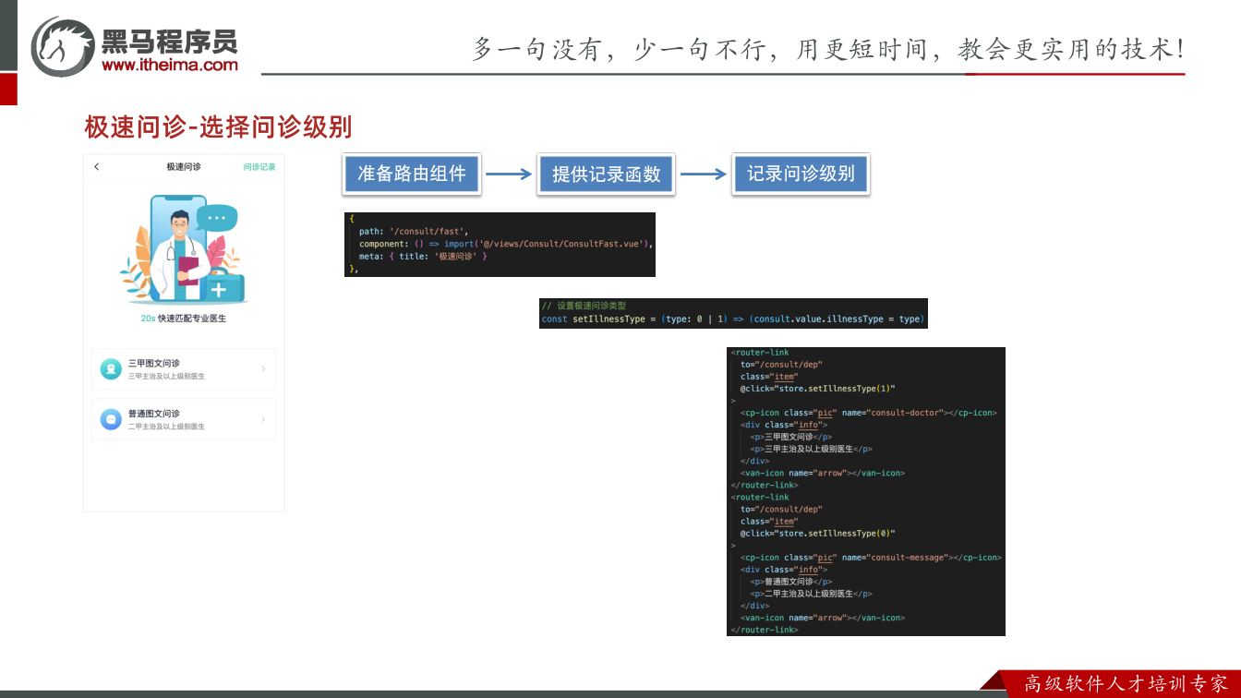Click the 20s 快速匹配专业医生 caption
This screenshot has width=1241, height=698.
coord(184,319)
